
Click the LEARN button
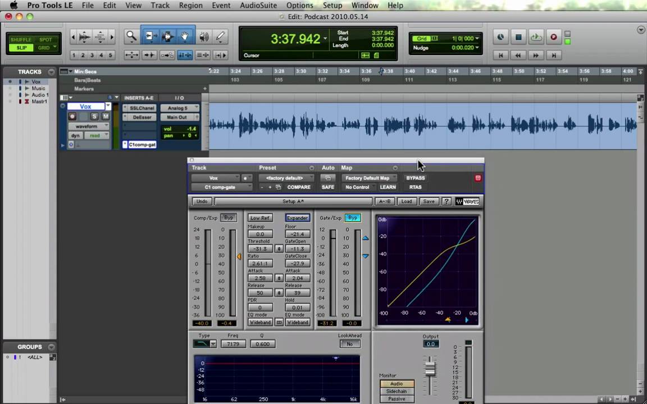click(x=388, y=187)
